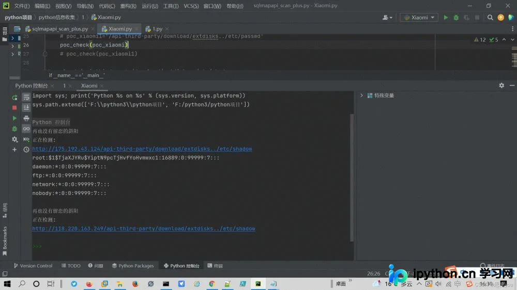Screen dimensions: 517x290
Task: Click python项目 breadcrumb in navigation bar
Action: point(19,18)
